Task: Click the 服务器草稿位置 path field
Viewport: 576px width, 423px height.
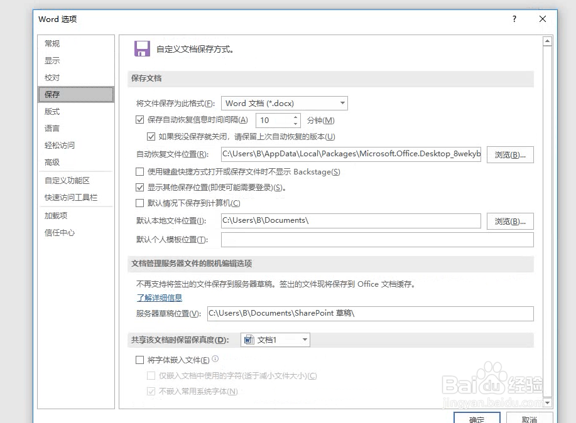Action: click(371, 314)
